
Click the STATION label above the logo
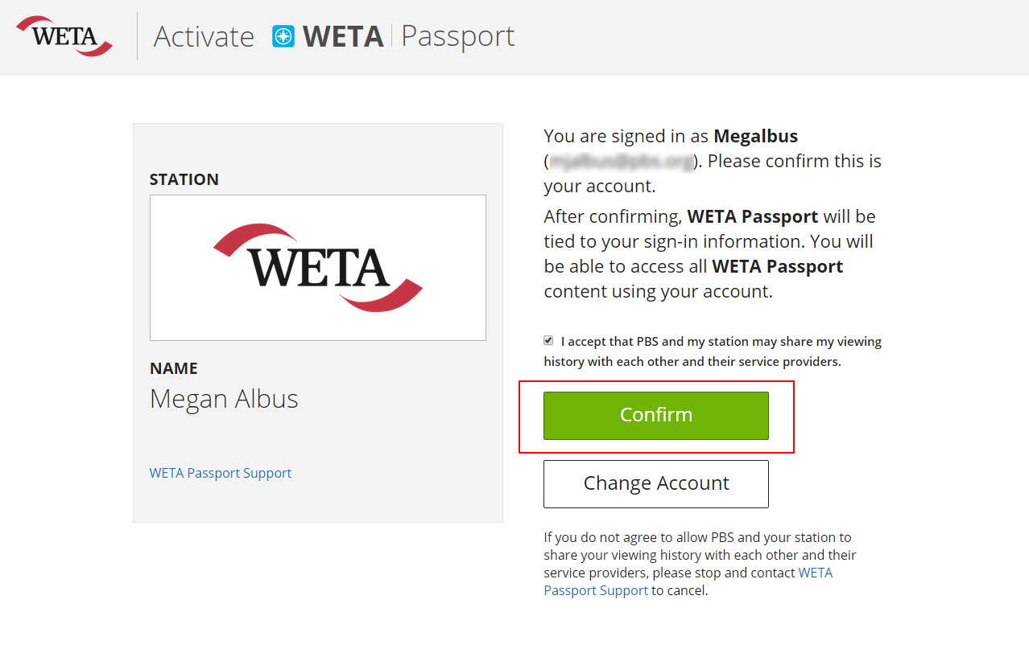point(184,179)
